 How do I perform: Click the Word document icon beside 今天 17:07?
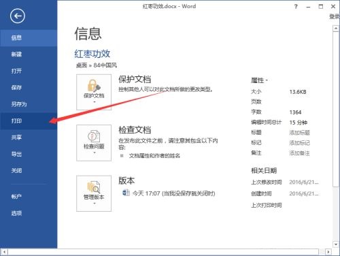click(x=126, y=193)
